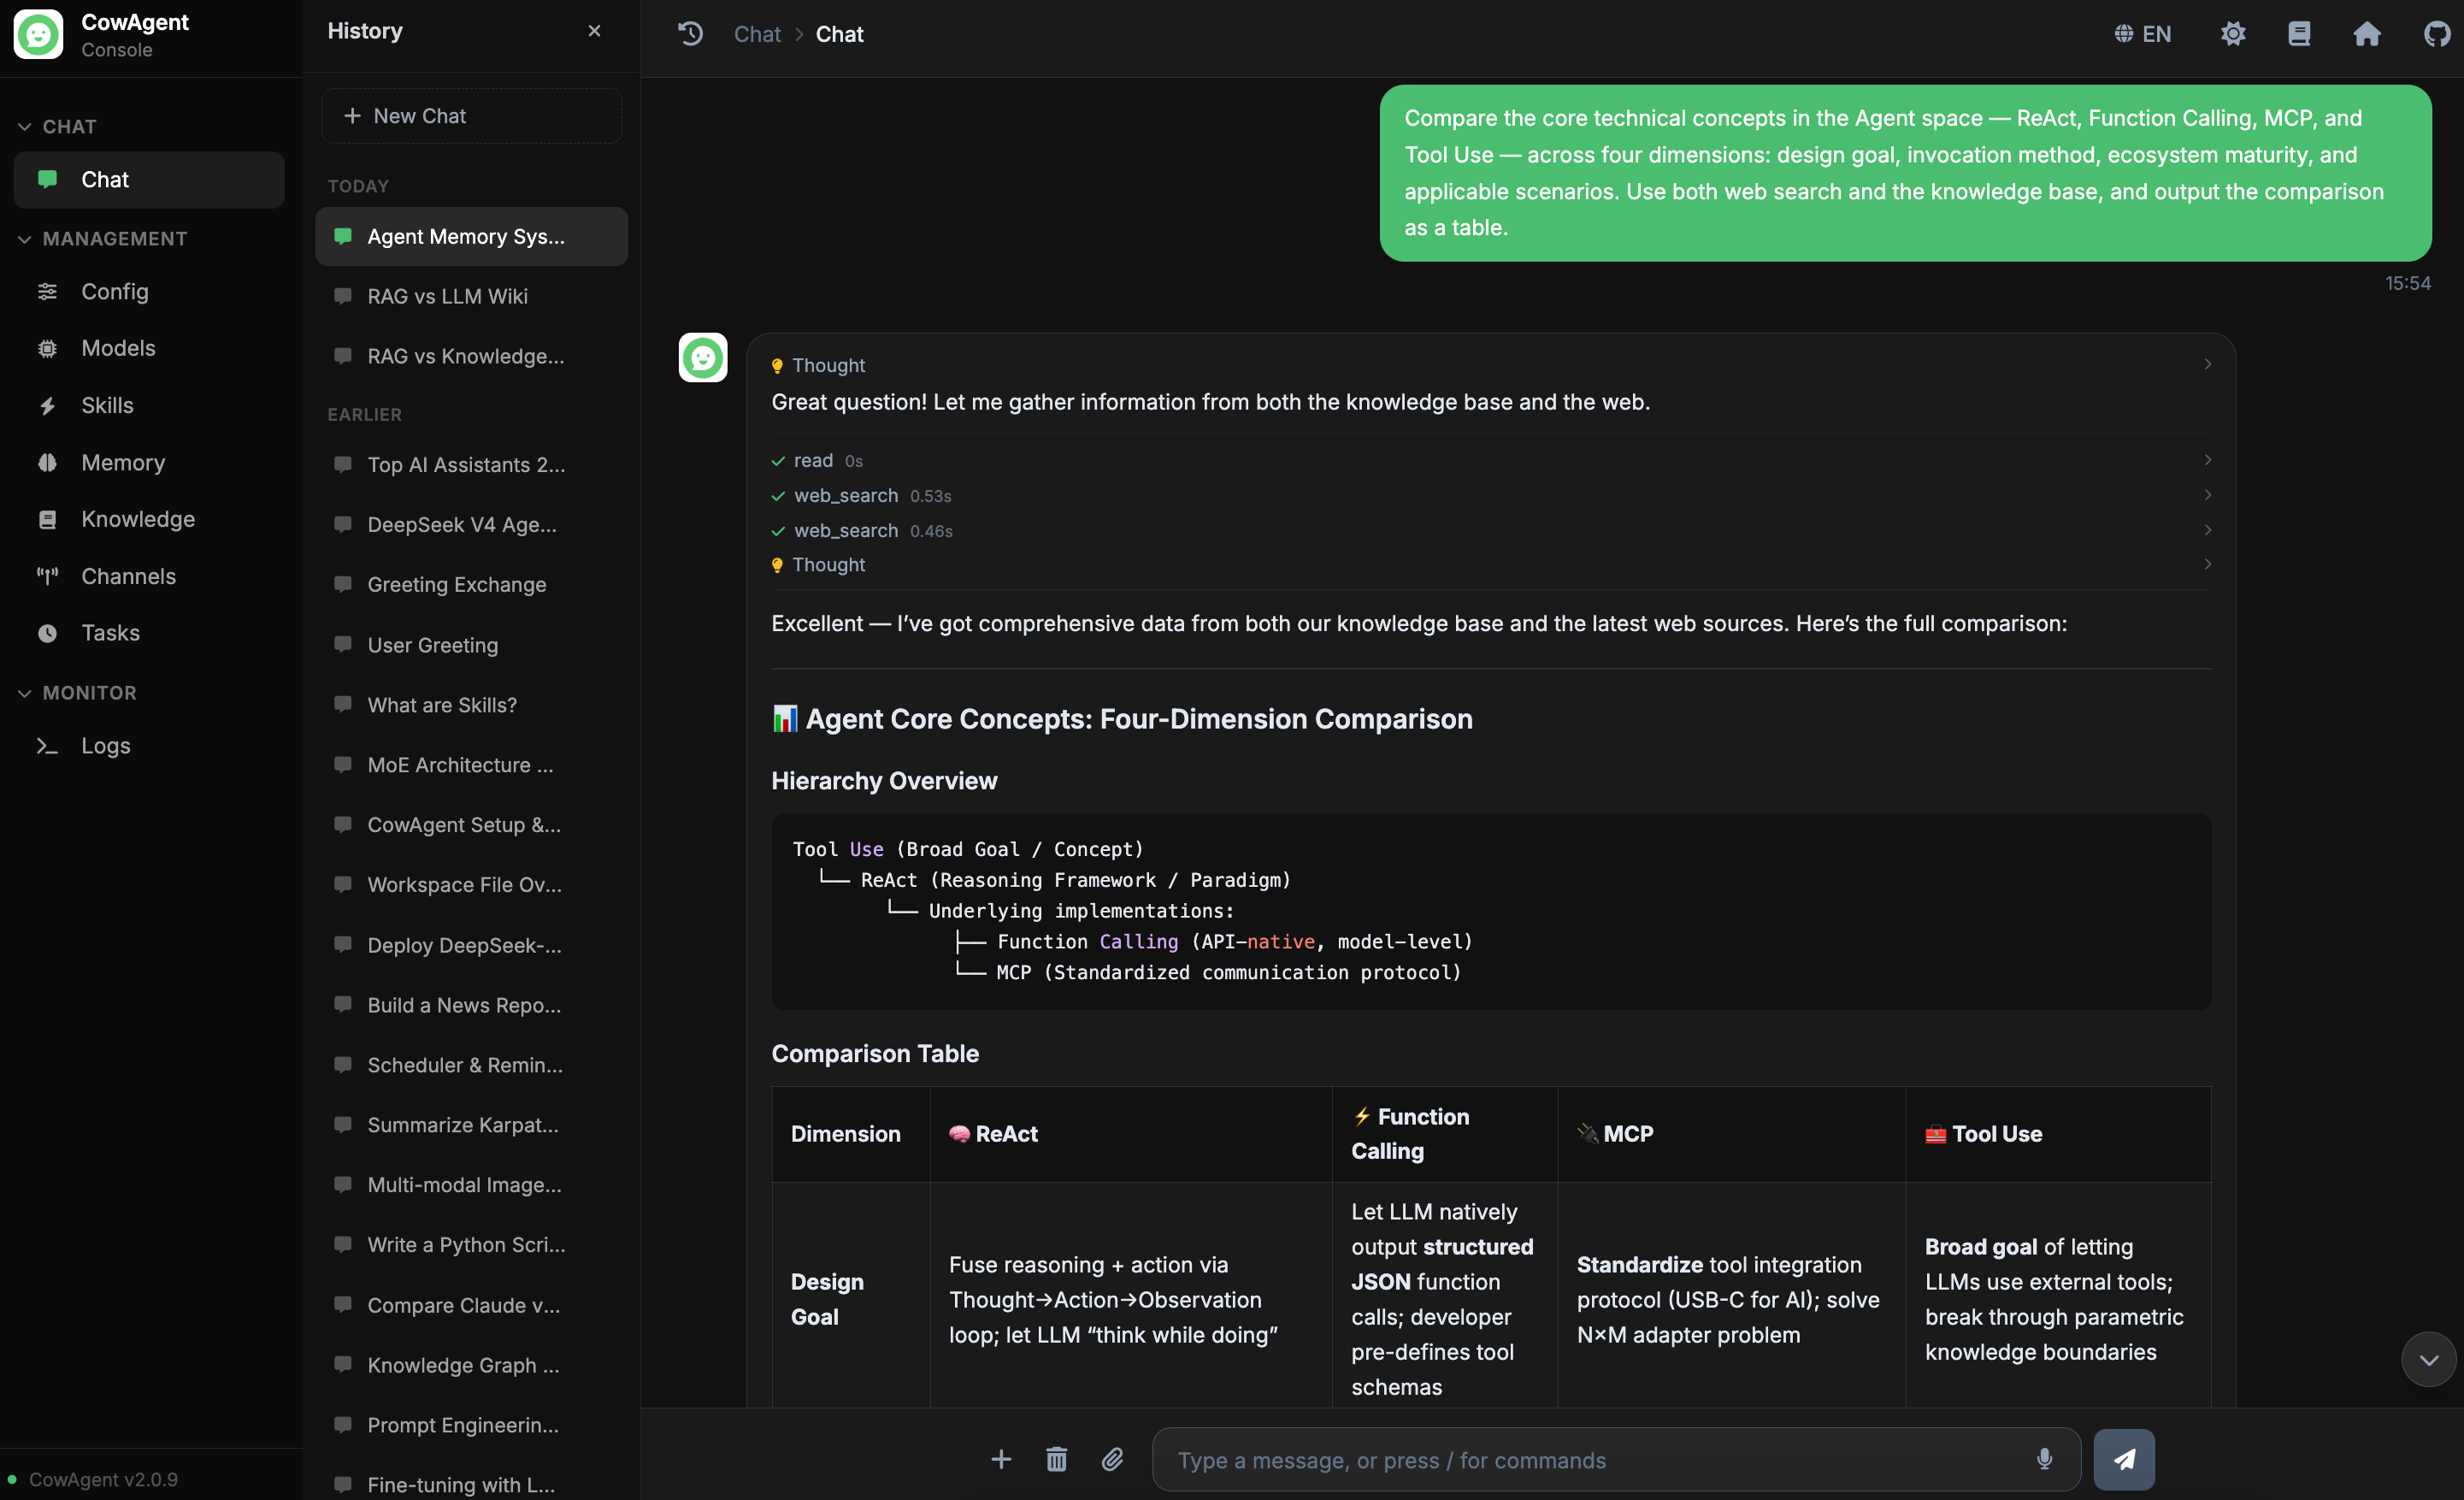
Task: Collapse the MONITOR sidebar section
Action: (78, 693)
